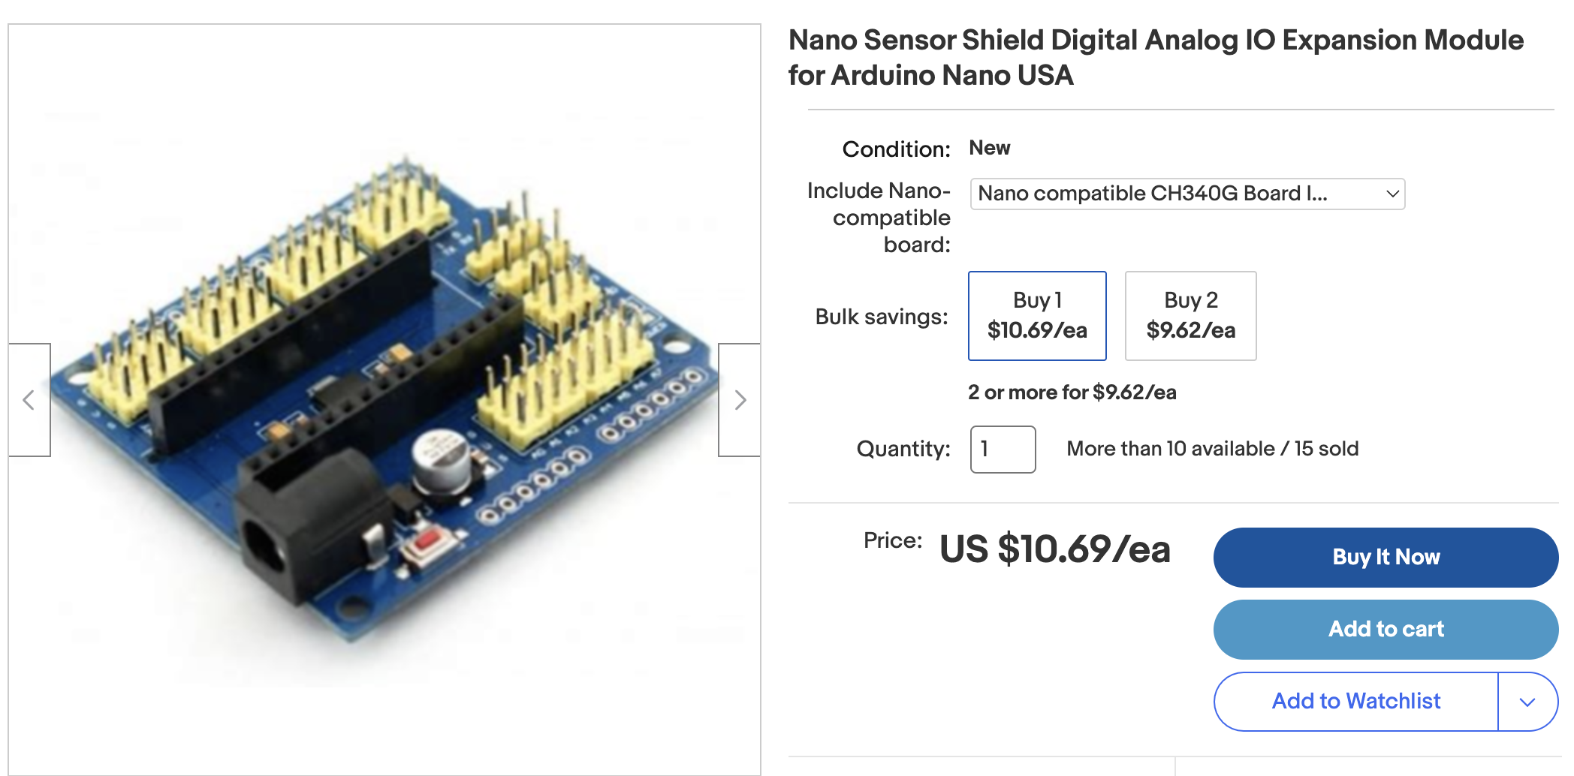Click the Nano sensor shield product photo
The width and height of the screenshot is (1574, 776).
coord(383,398)
